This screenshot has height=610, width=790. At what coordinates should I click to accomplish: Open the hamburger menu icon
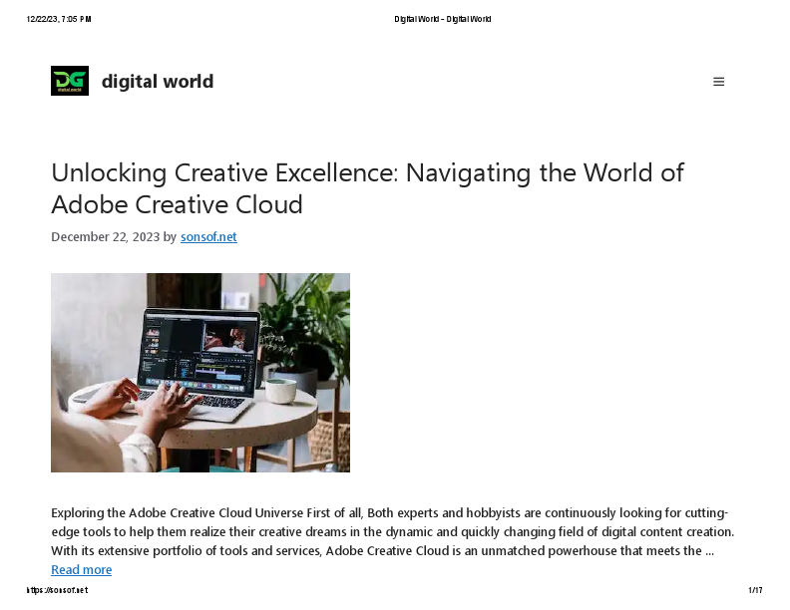[718, 82]
